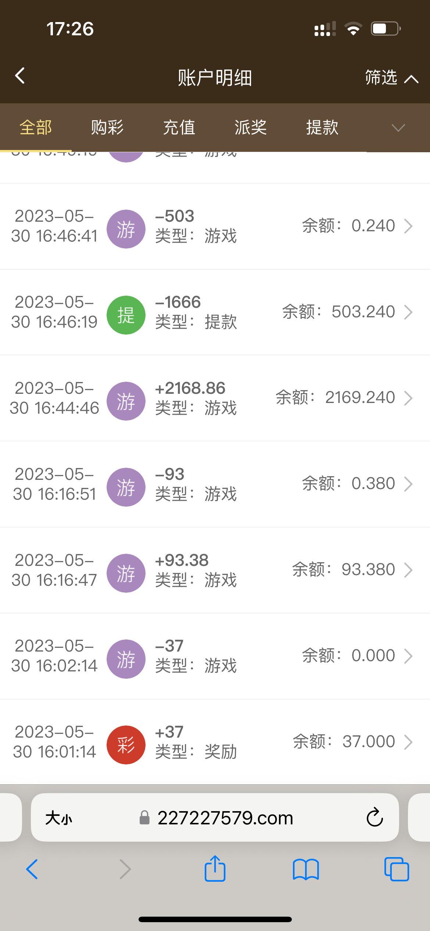
Task: Tap the 游 icon for -503 entry
Action: pos(126,229)
